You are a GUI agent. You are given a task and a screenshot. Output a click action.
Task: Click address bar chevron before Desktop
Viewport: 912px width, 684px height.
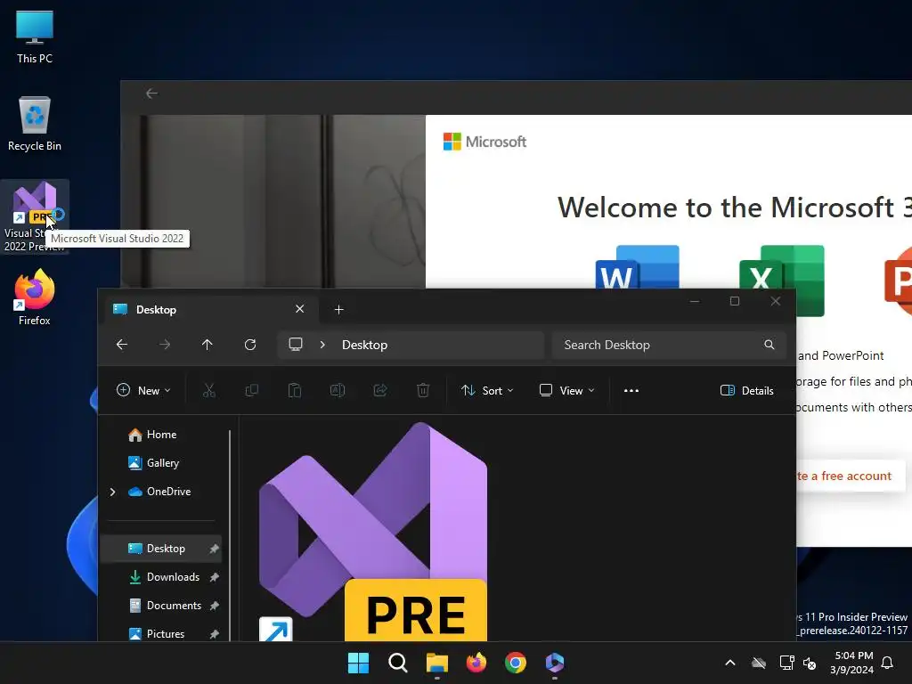click(322, 345)
